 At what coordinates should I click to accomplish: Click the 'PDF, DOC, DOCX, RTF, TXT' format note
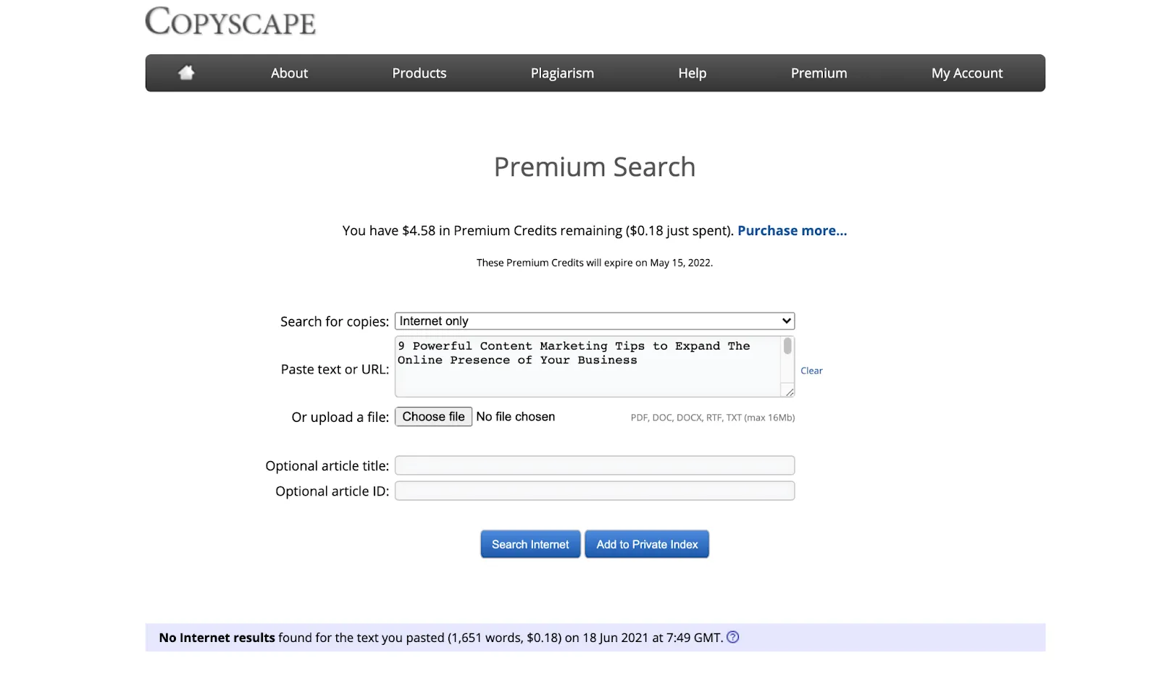pos(713,418)
